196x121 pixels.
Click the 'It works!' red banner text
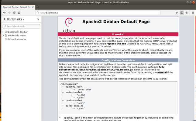[118, 34]
